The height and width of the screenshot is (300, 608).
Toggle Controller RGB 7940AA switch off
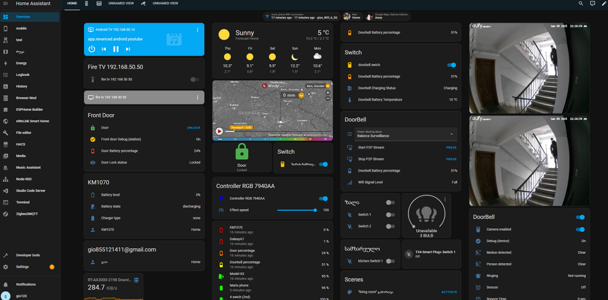pos(324,198)
